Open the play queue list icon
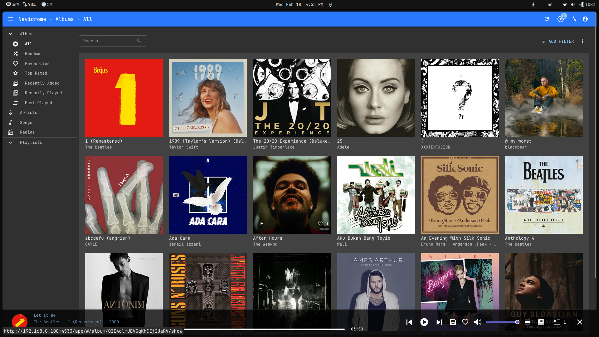Screen dimensions: 599x337 528,322
